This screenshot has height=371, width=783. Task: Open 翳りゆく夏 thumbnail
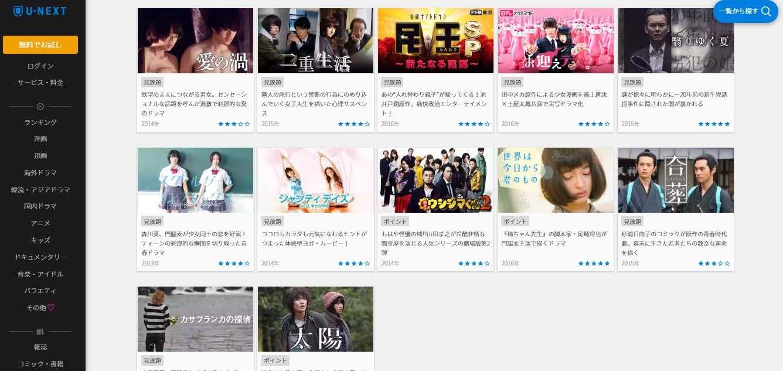[x=676, y=40]
